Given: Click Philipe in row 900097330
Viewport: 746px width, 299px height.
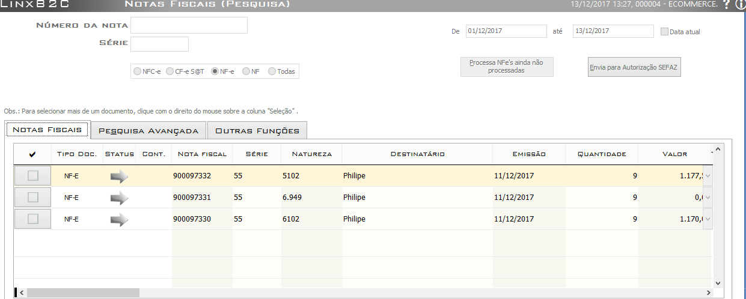Looking at the screenshot, I should [x=354, y=219].
